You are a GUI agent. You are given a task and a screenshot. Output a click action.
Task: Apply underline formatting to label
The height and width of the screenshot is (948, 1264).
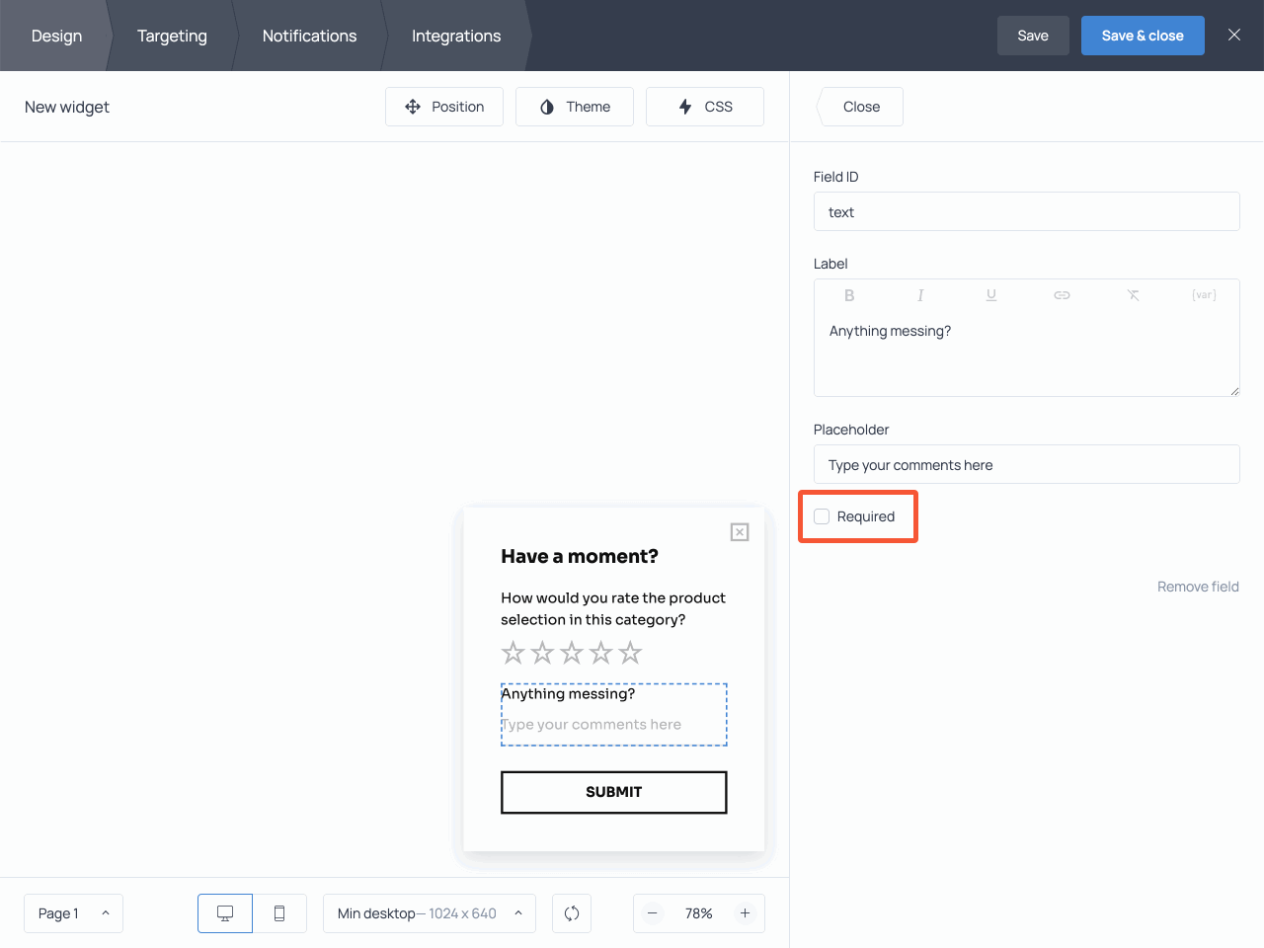click(991, 295)
